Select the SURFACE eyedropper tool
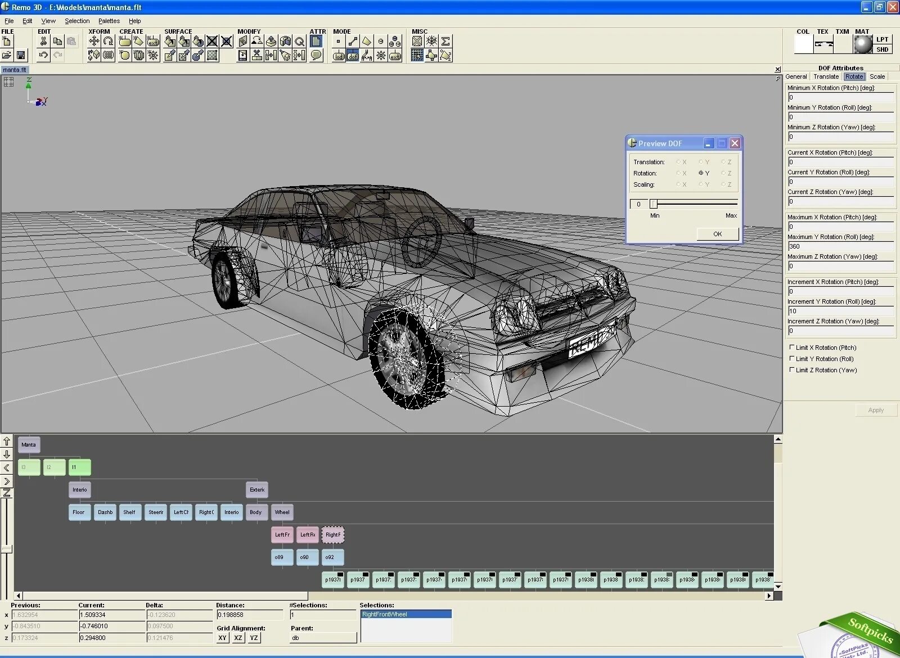The height and width of the screenshot is (658, 900). (170, 55)
